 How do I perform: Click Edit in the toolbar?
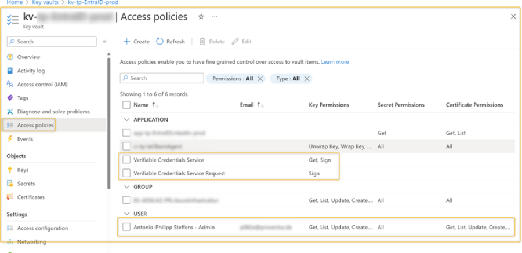click(242, 42)
